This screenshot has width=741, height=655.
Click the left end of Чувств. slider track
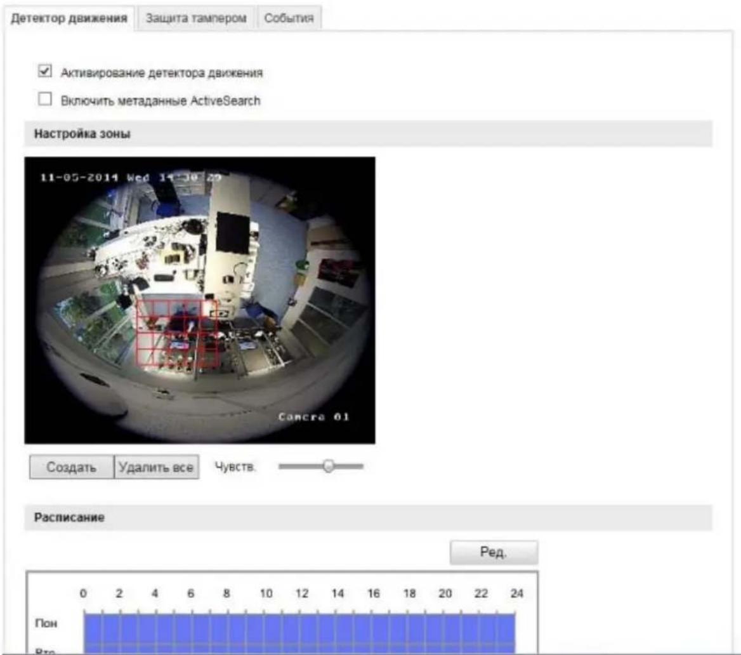(x=280, y=466)
